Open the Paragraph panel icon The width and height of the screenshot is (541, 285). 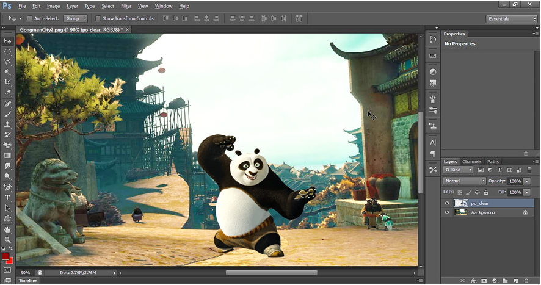pyautogui.click(x=433, y=154)
